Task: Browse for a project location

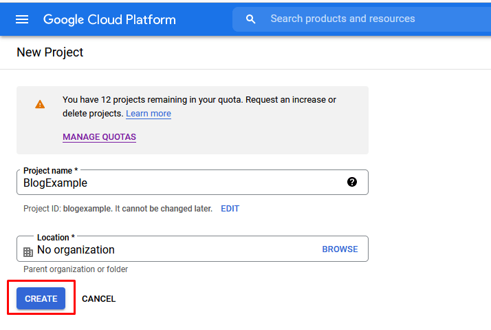Action: (x=340, y=249)
